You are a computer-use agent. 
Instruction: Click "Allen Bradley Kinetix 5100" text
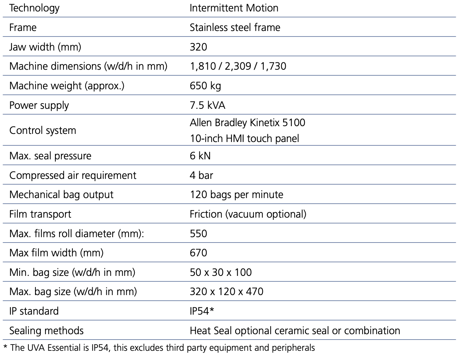[247, 122]
